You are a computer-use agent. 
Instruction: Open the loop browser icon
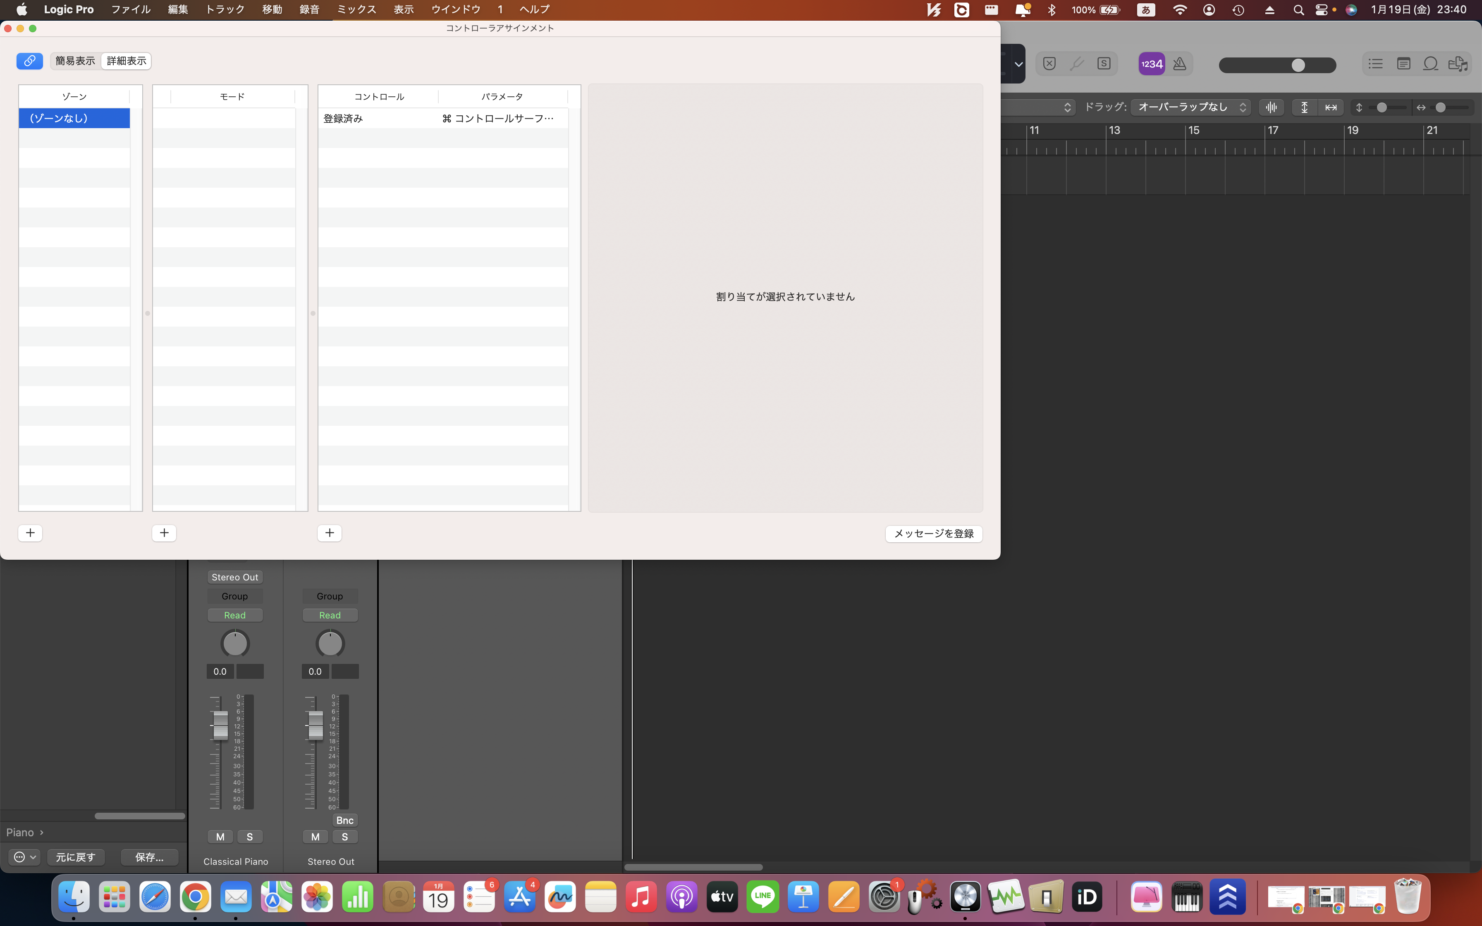pyautogui.click(x=1431, y=64)
